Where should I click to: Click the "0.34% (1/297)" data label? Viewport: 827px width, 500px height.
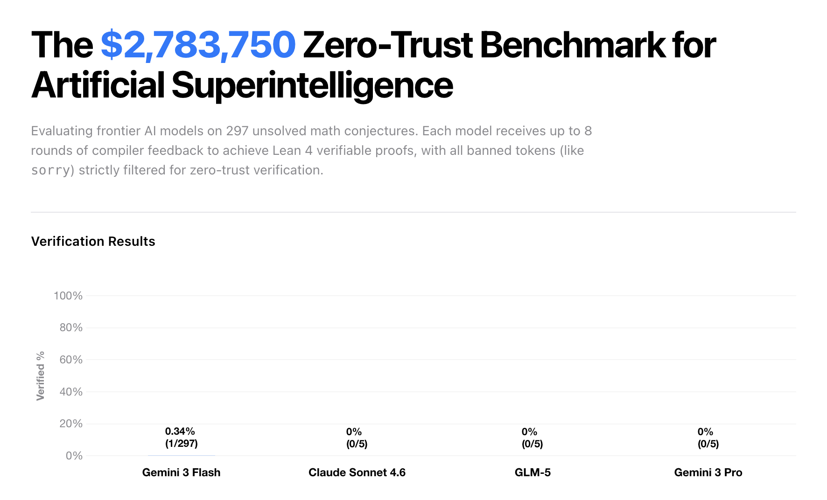[181, 437]
